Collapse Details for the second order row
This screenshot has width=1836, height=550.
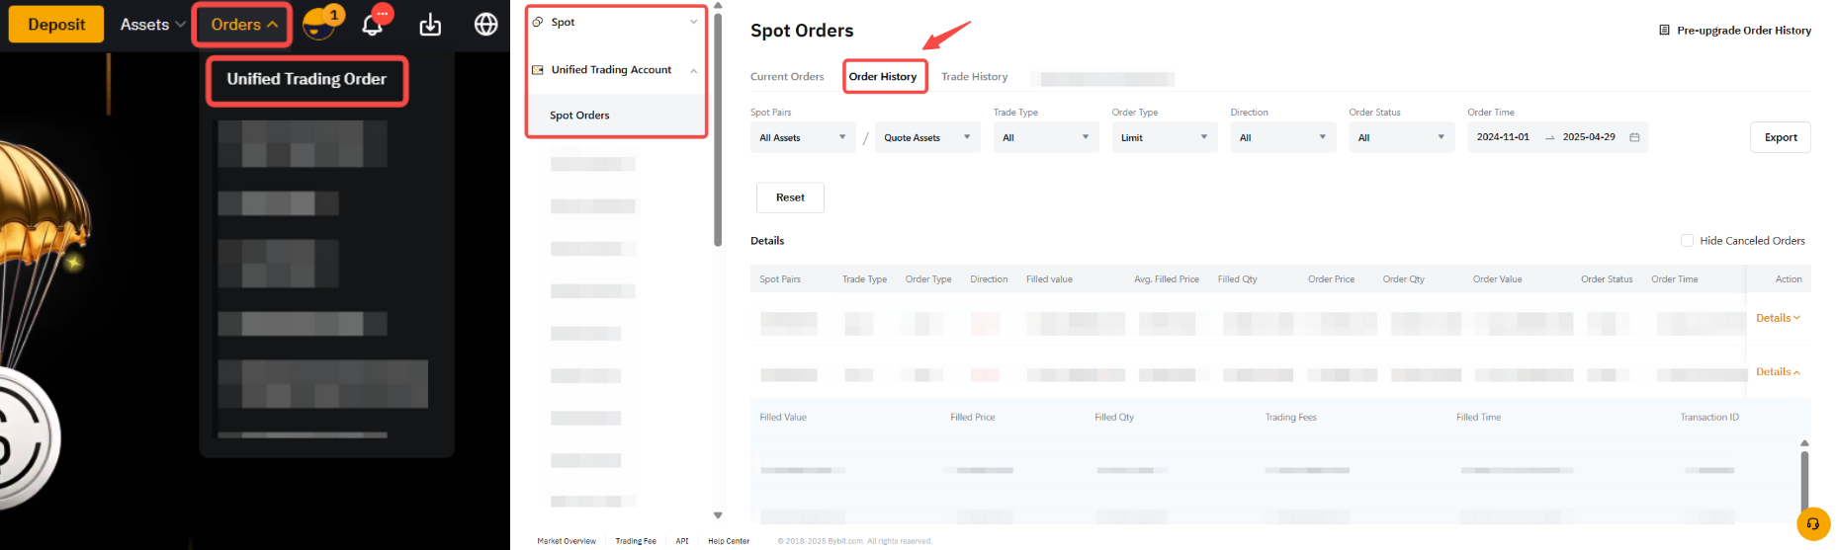[x=1778, y=372]
